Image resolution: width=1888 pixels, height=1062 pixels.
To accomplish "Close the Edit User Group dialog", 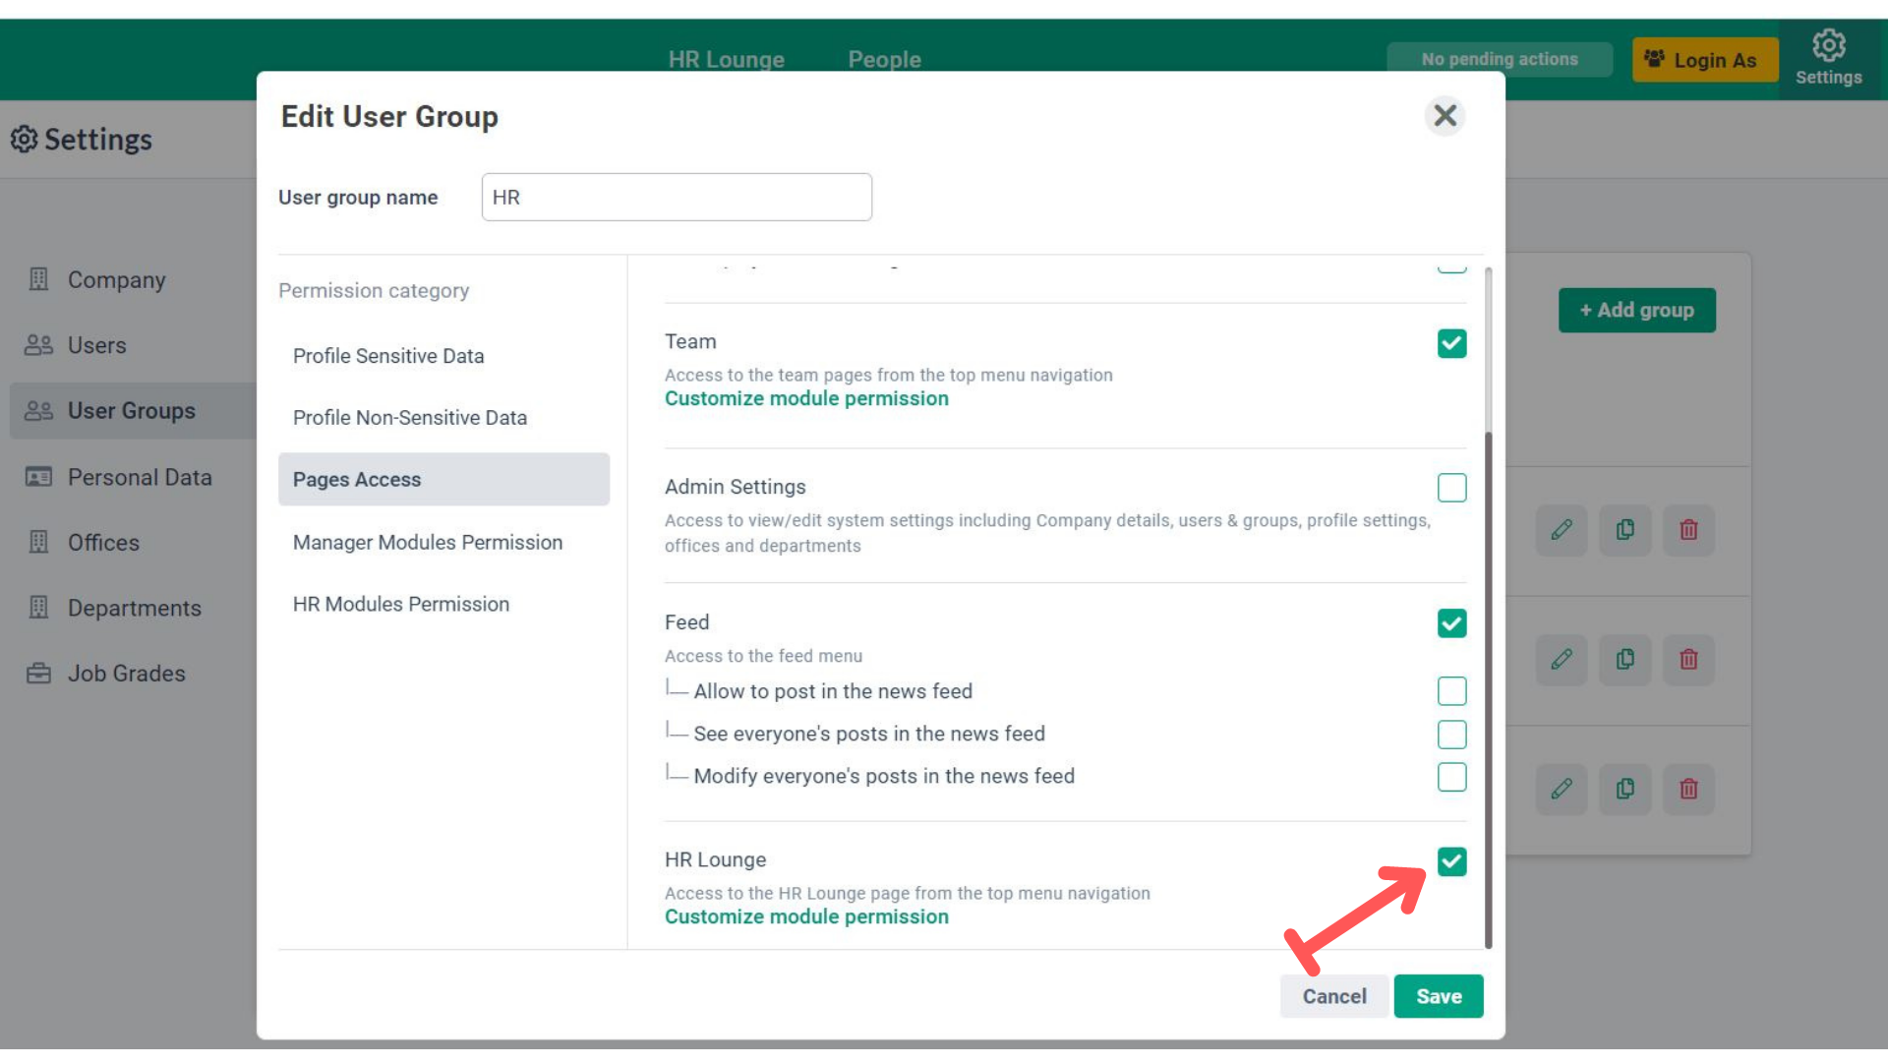I will 1445,116.
